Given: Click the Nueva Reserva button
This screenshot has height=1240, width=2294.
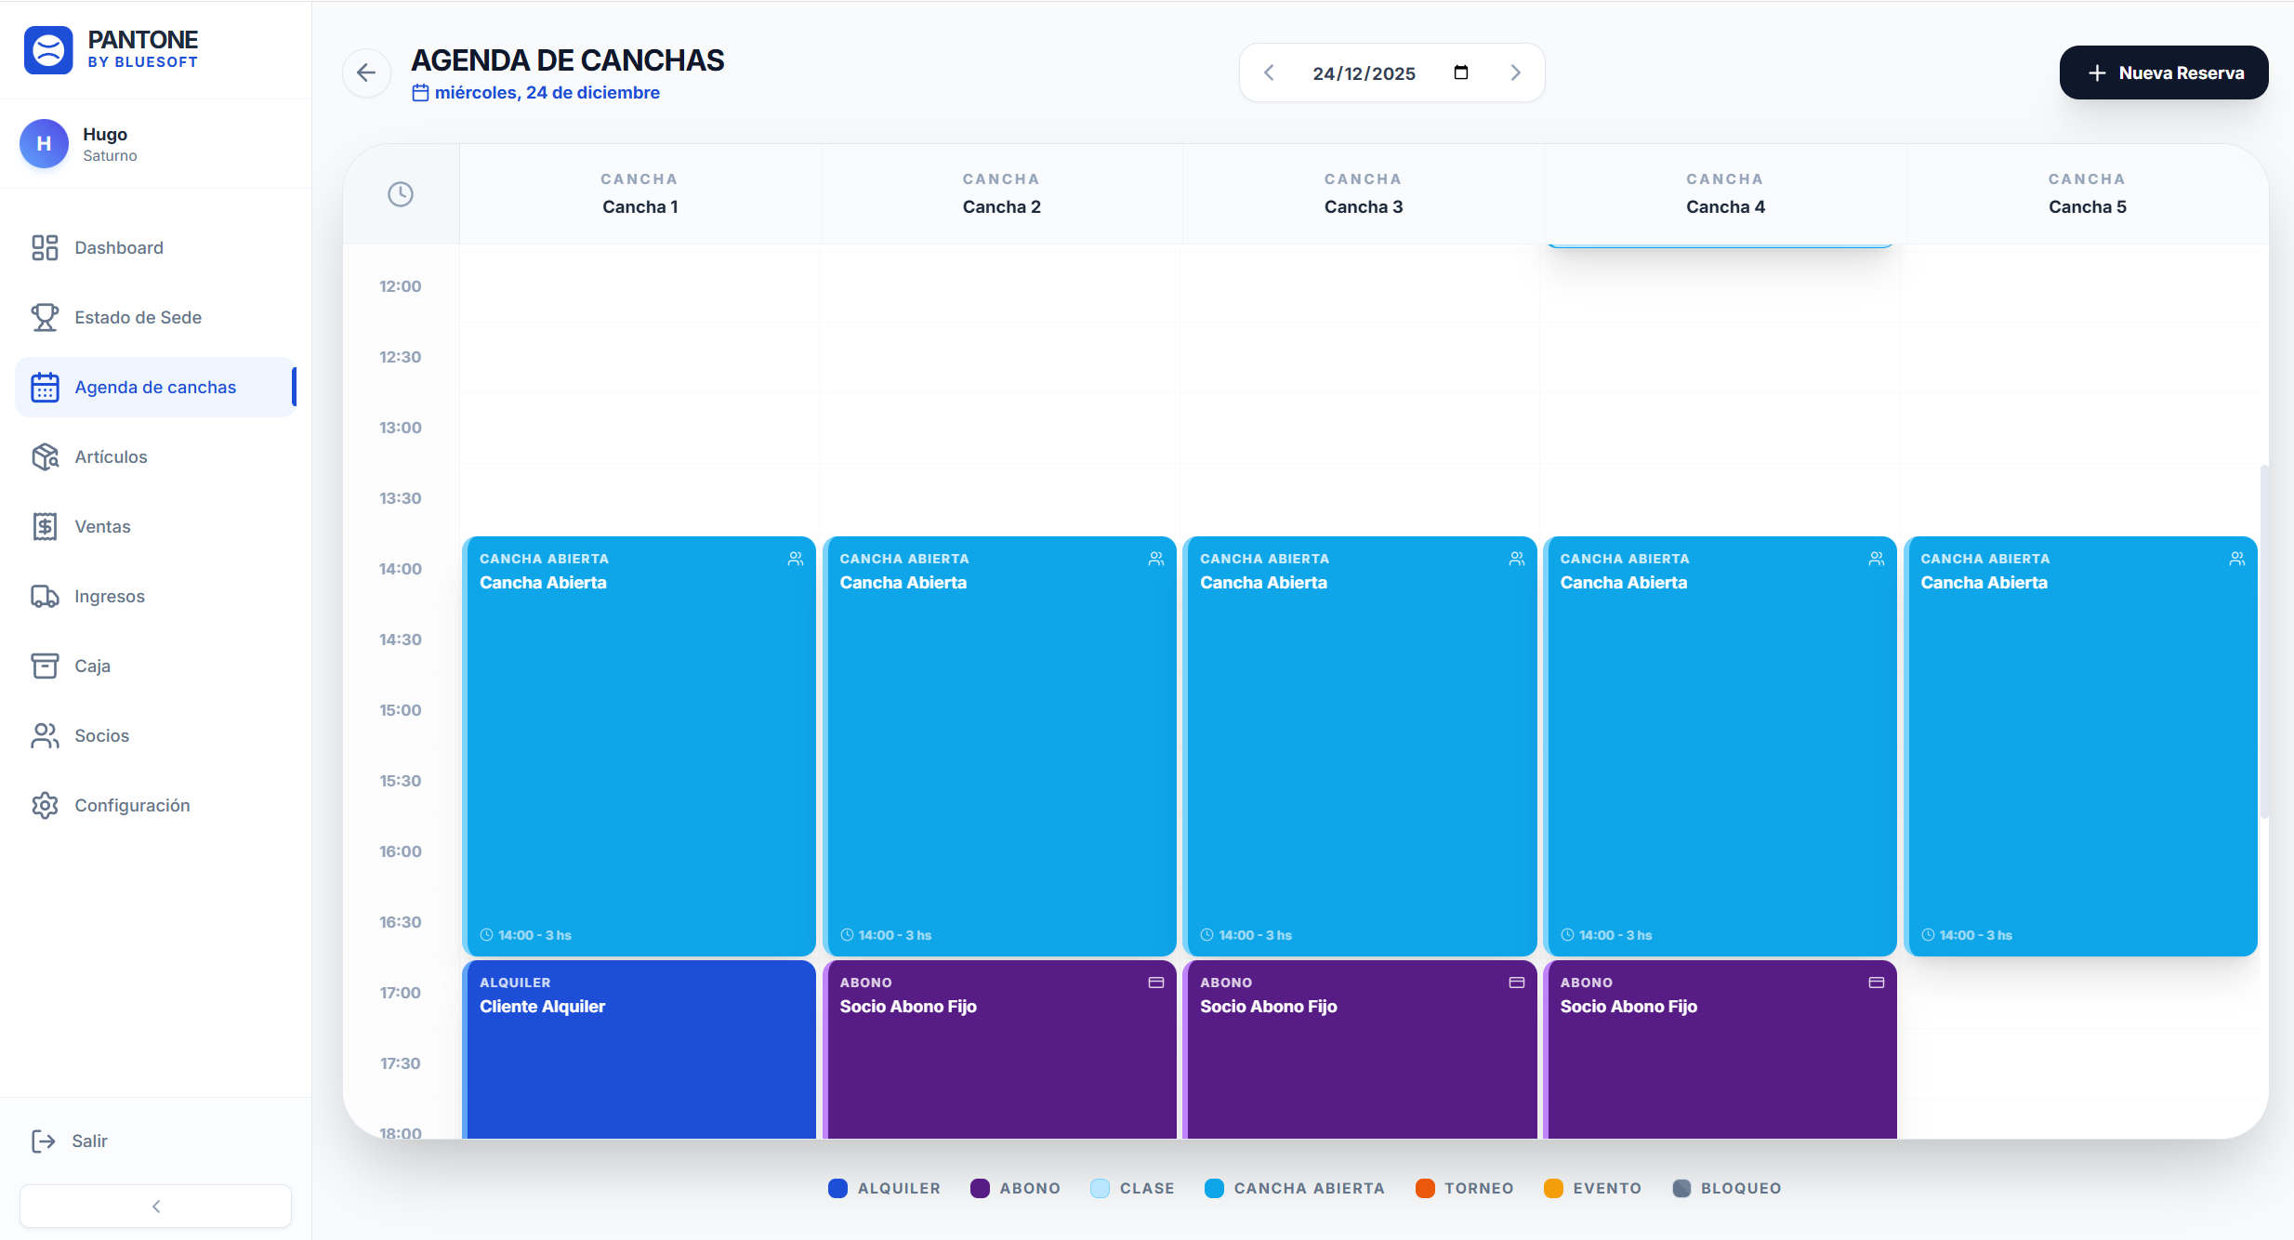Looking at the screenshot, I should click(x=2163, y=73).
